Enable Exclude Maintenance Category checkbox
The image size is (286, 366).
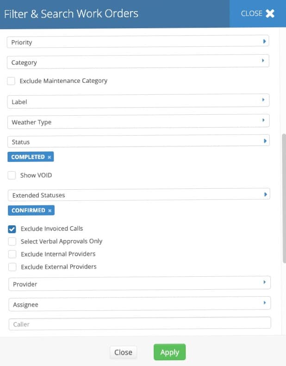pos(11,81)
